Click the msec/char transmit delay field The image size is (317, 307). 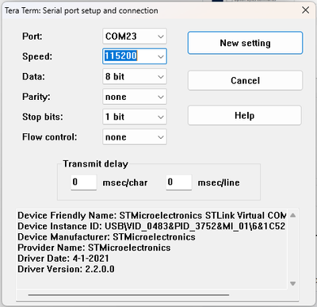pyautogui.click(x=83, y=182)
